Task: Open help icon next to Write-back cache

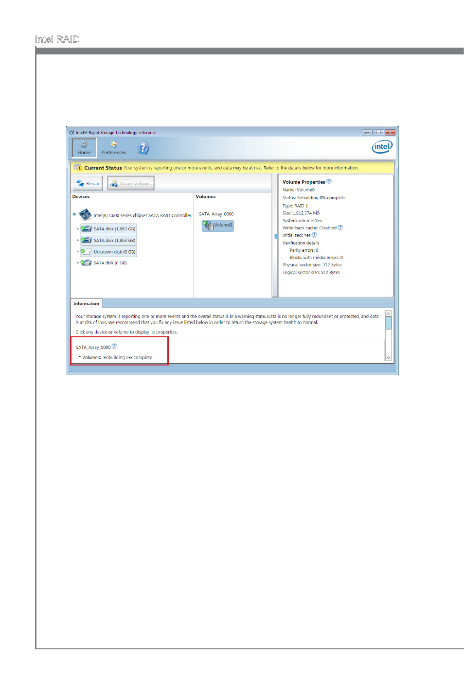Action: coord(340,227)
